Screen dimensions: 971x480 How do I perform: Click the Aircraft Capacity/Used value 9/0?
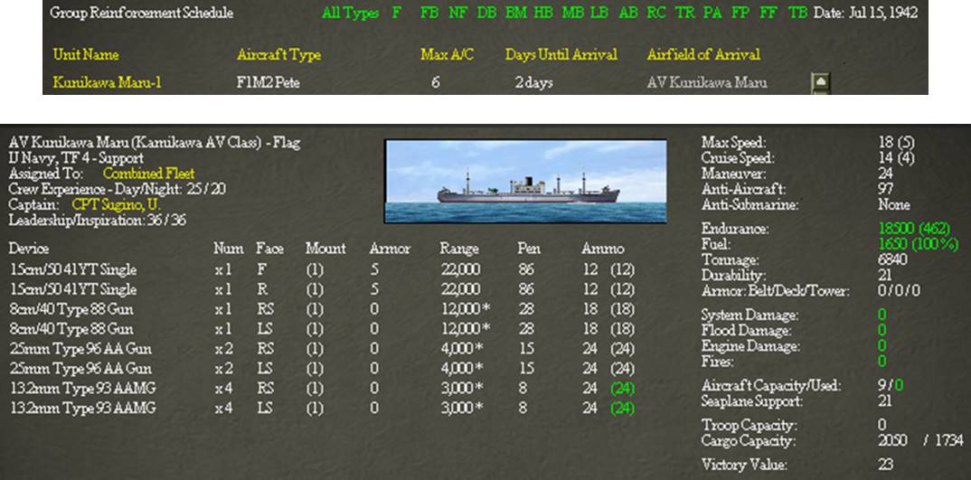pyautogui.click(x=891, y=385)
